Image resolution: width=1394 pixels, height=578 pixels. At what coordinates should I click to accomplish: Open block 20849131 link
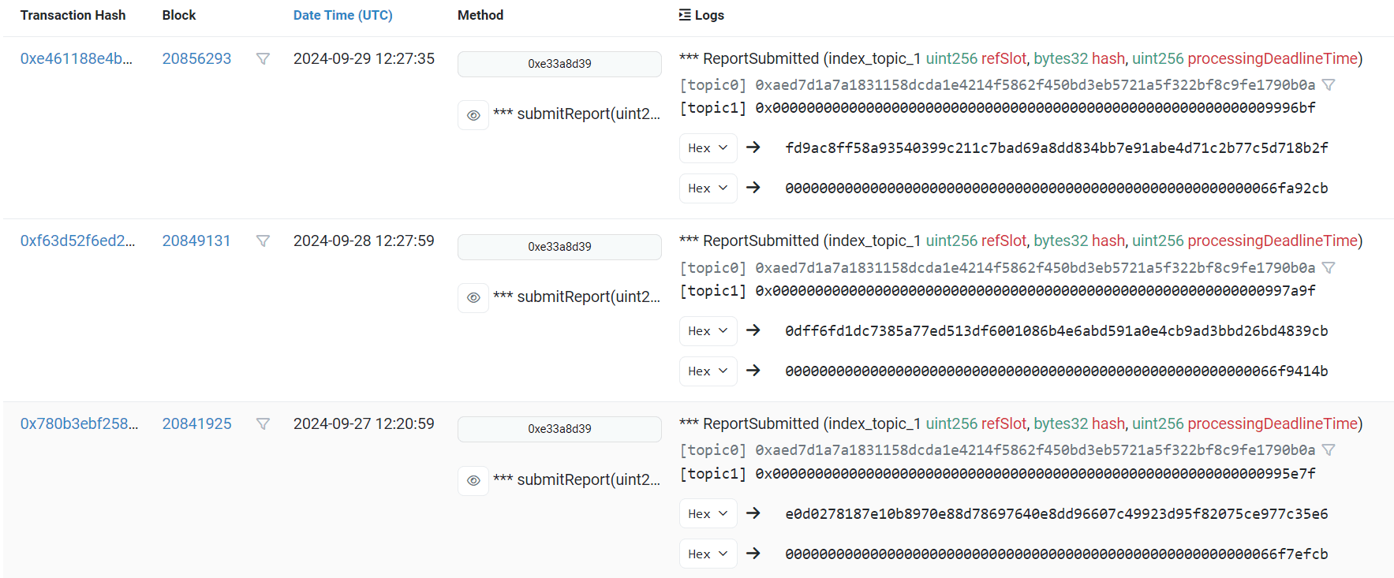(x=196, y=241)
